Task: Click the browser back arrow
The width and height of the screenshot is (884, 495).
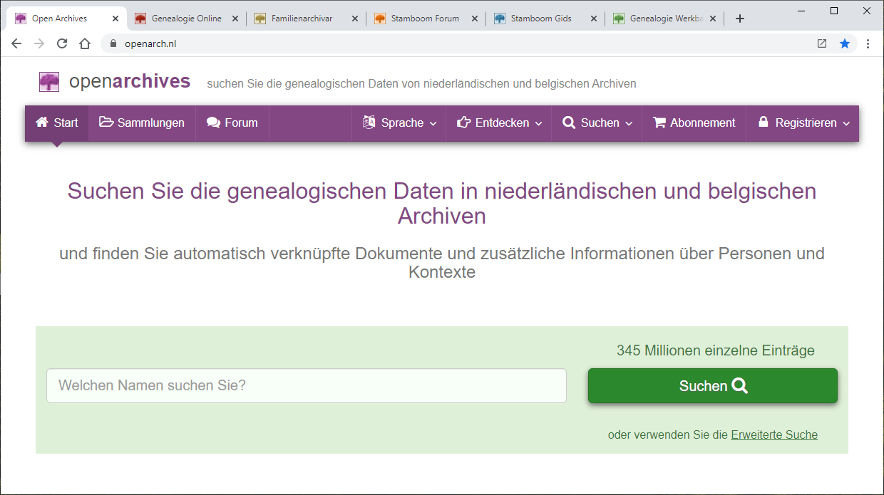Action: [x=16, y=43]
